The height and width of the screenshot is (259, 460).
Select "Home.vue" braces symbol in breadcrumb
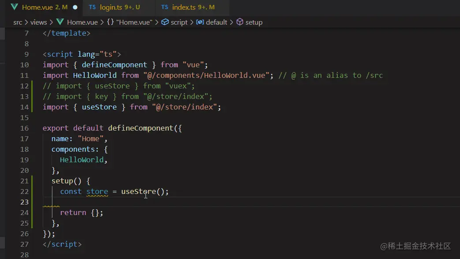coord(134,22)
